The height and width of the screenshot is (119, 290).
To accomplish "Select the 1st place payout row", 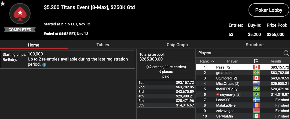I will [x=166, y=83].
